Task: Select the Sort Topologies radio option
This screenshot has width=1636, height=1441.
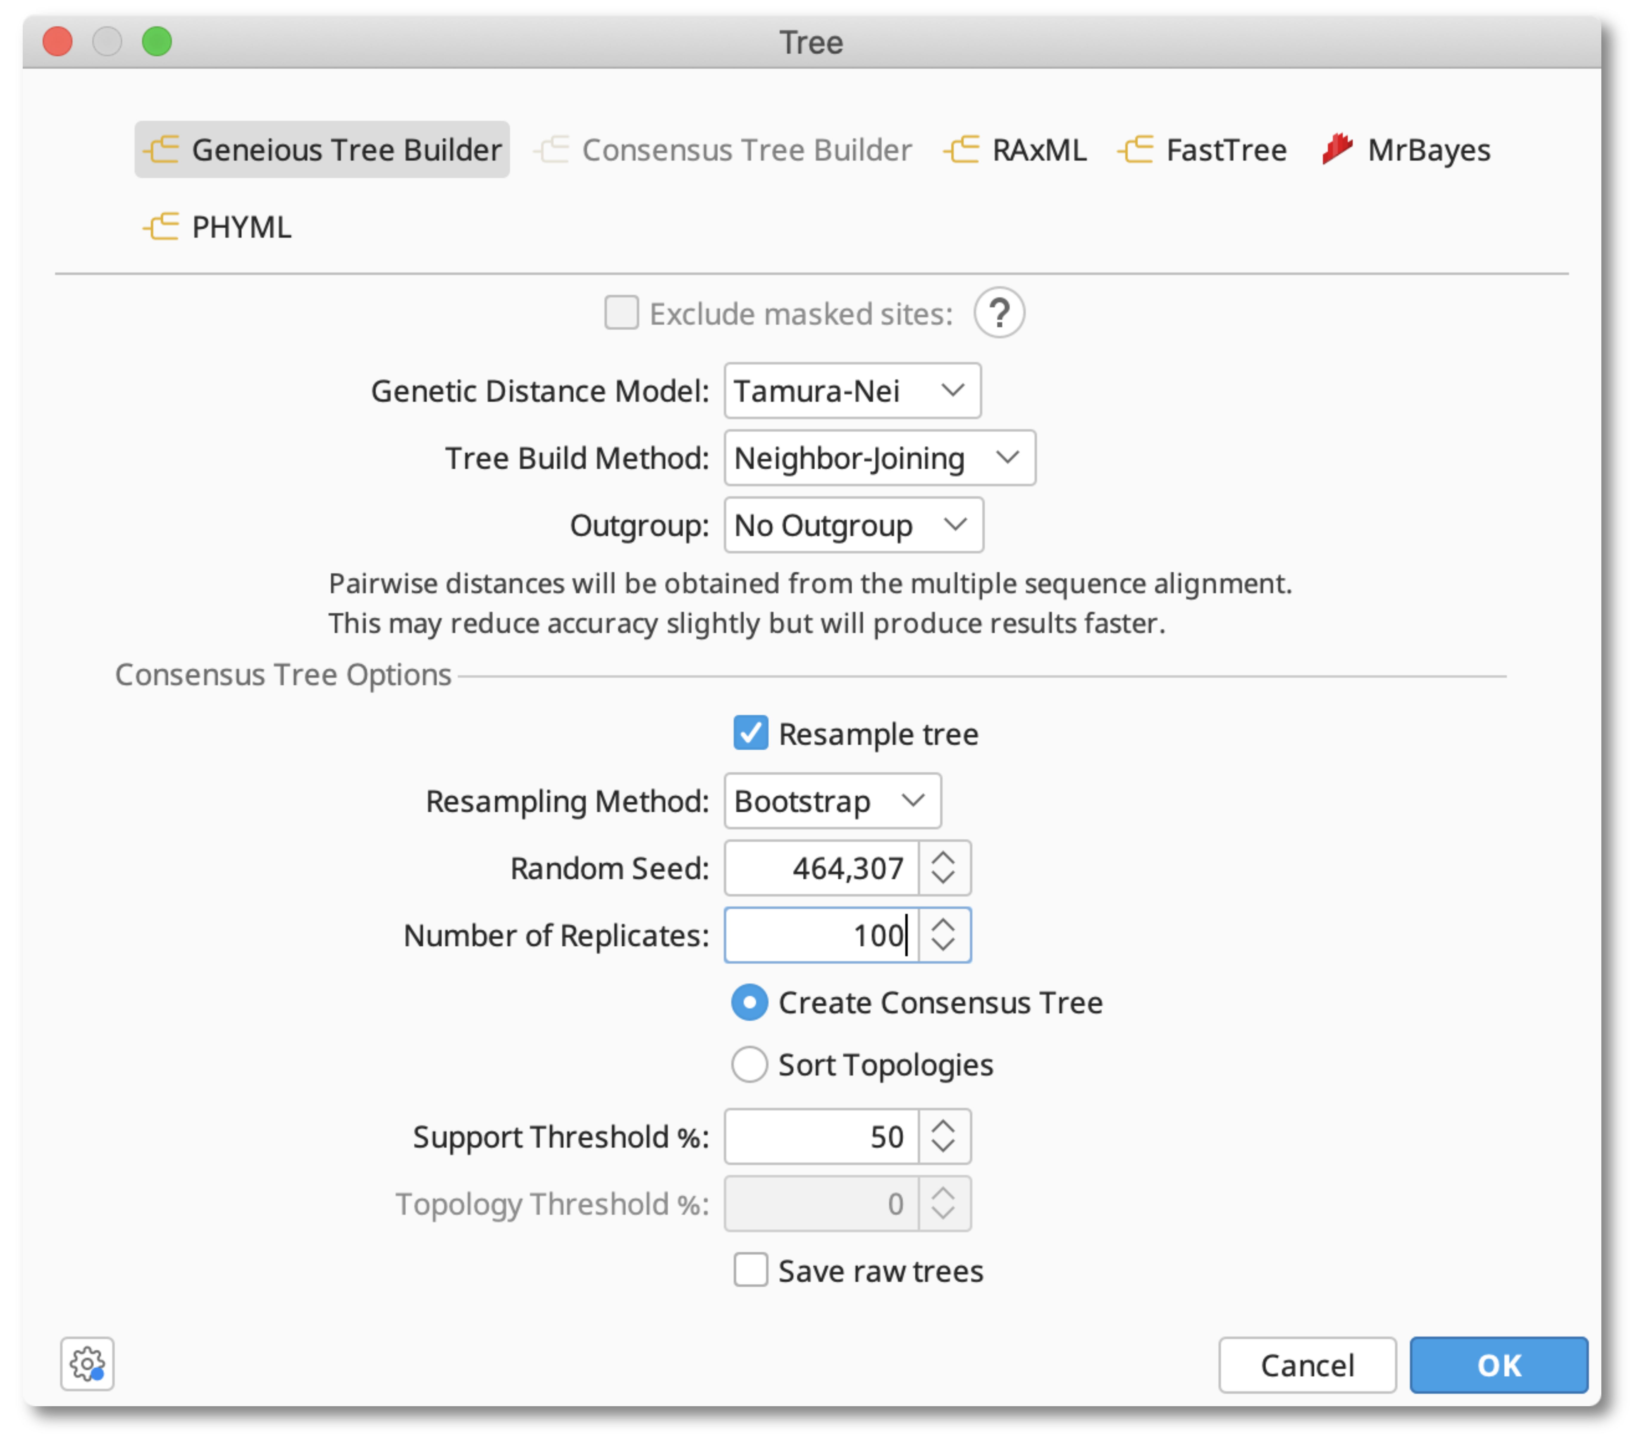Action: [750, 1065]
